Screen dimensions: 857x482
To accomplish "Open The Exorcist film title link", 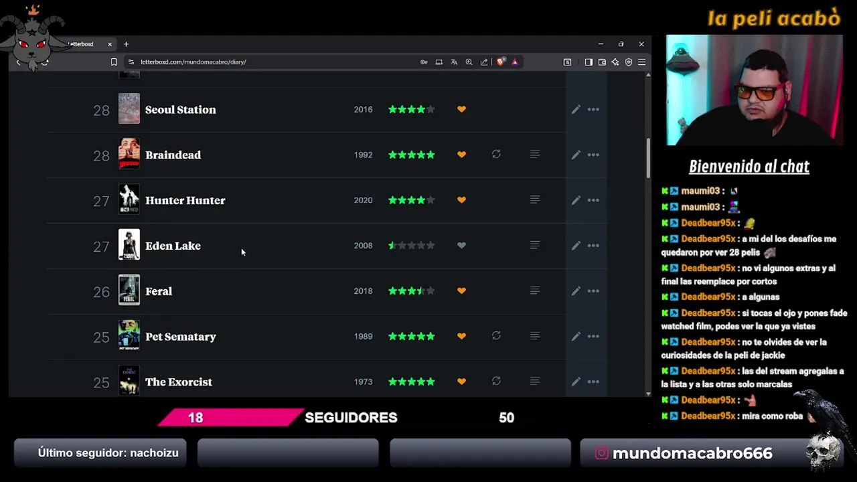I will coord(179,382).
